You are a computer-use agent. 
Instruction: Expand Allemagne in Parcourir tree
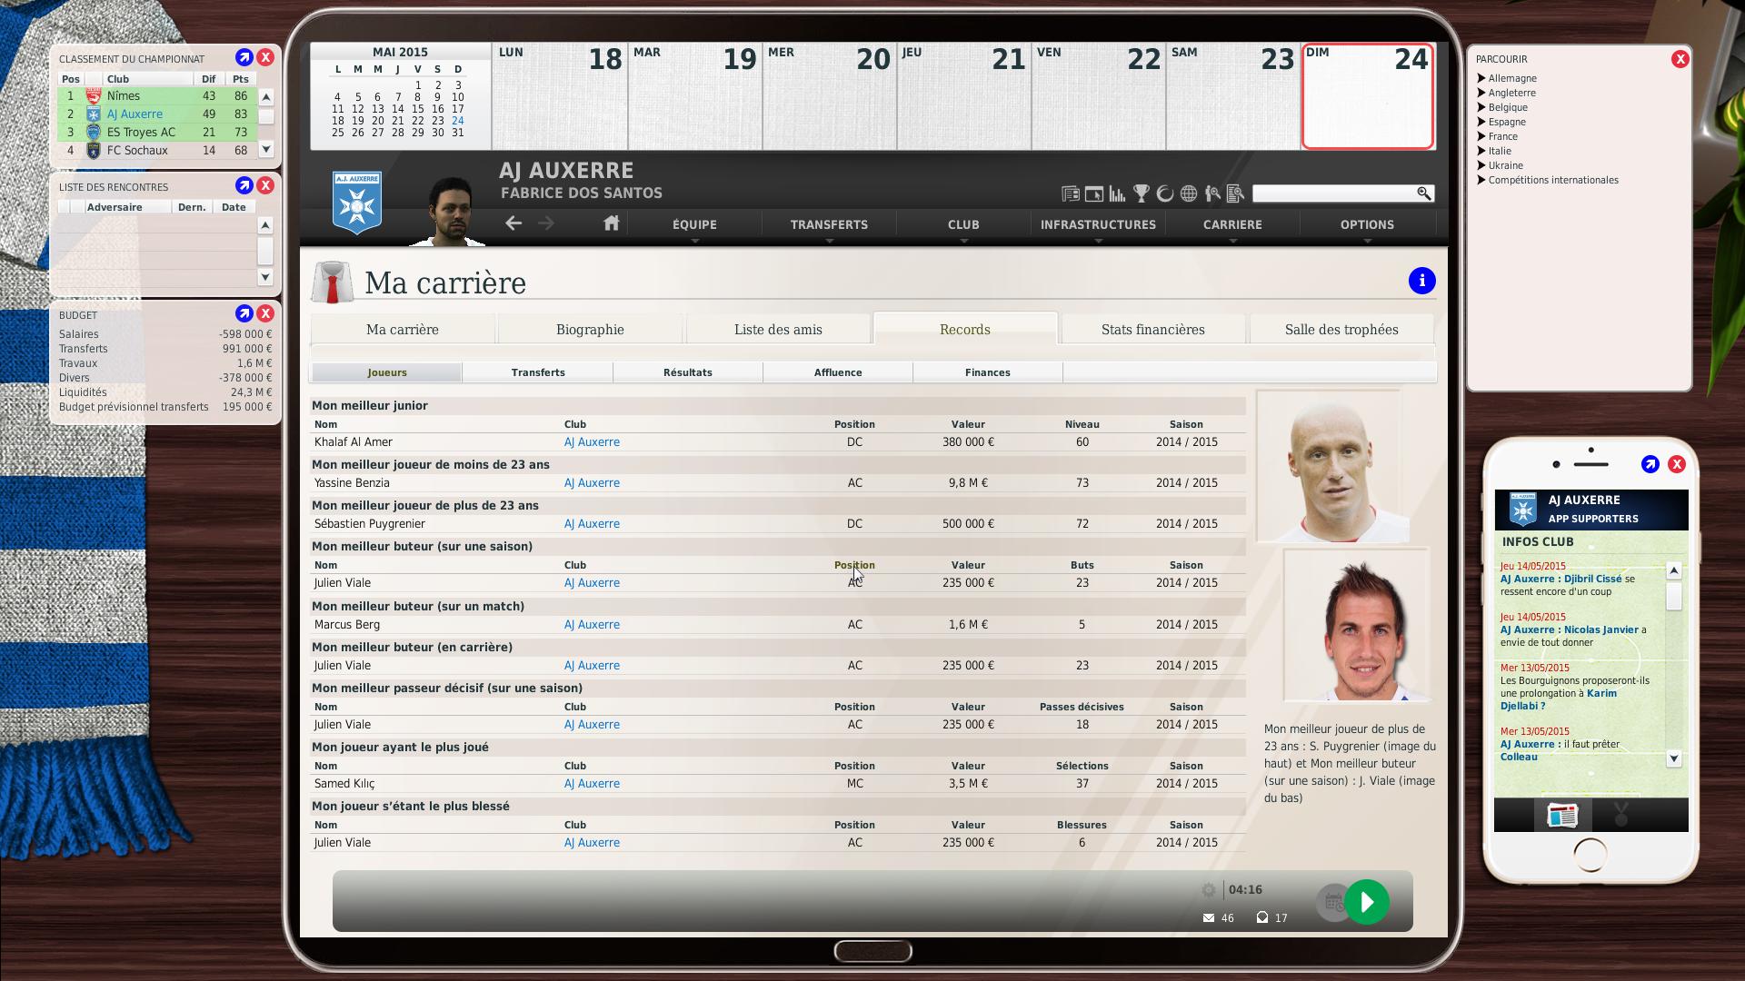(1481, 78)
